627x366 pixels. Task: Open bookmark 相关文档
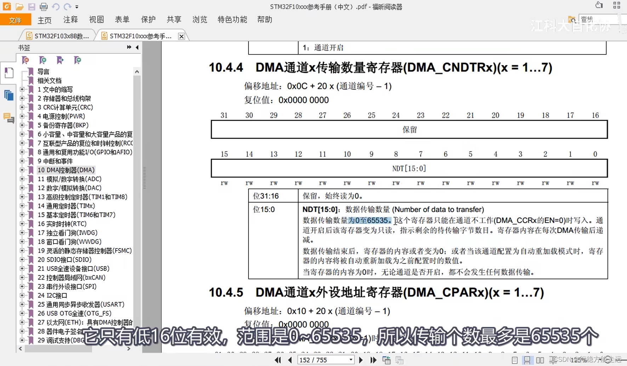(x=50, y=80)
